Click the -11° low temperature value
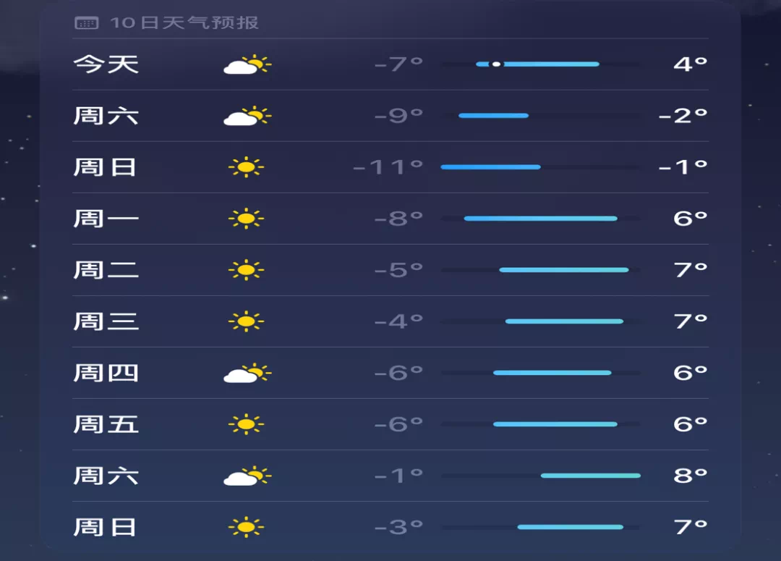781x561 pixels. [x=388, y=167]
